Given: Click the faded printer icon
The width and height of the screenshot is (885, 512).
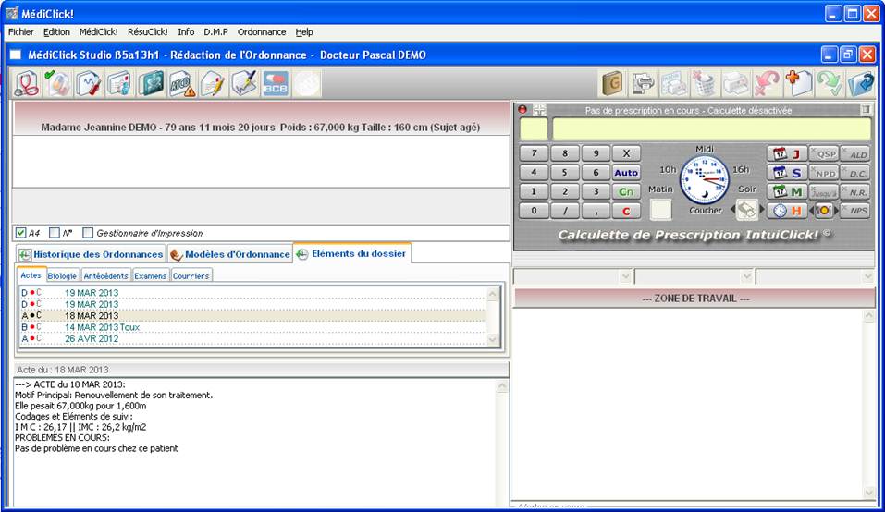Looking at the screenshot, I should [x=736, y=84].
